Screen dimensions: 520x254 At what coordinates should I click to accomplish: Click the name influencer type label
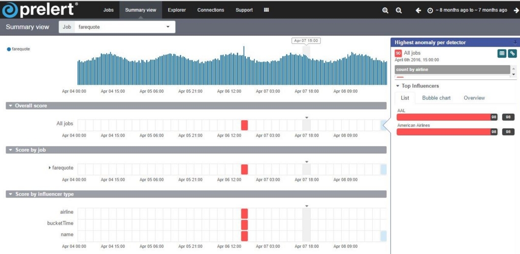click(67, 234)
